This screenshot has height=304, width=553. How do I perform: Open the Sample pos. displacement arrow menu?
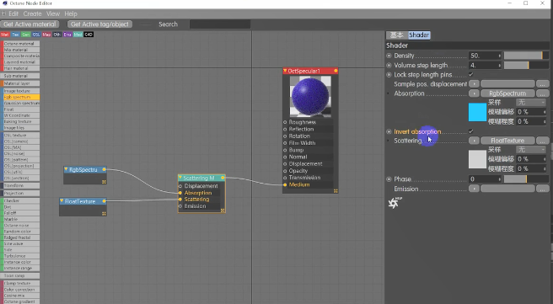click(x=474, y=84)
